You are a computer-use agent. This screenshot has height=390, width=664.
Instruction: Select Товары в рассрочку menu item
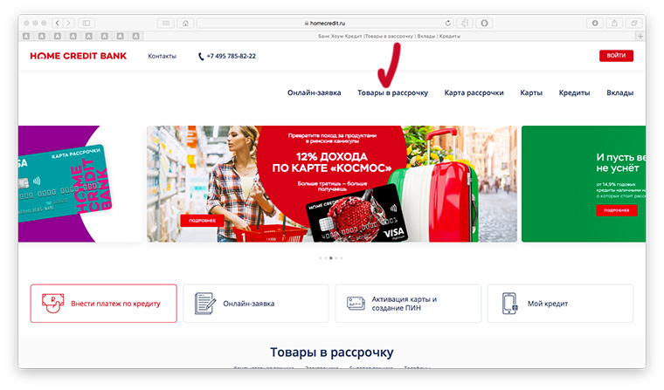coord(392,92)
